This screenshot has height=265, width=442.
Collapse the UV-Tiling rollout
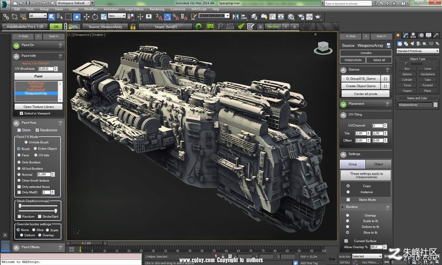pos(343,115)
